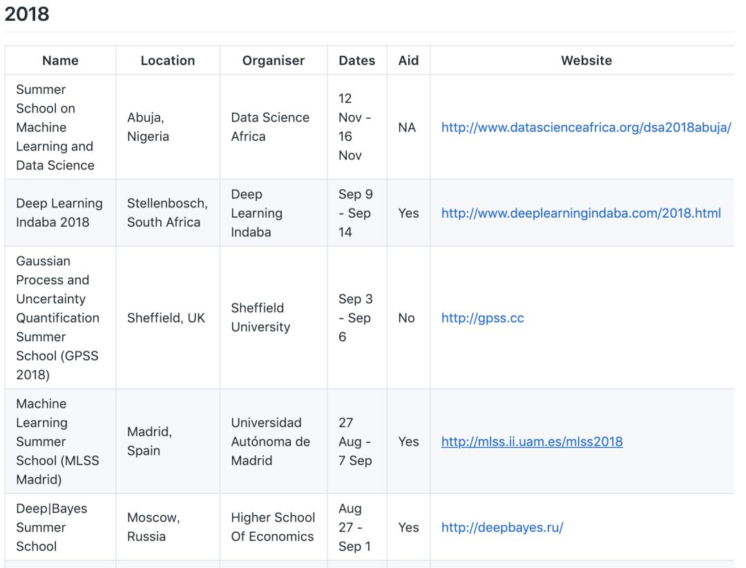Click the Website column header

[586, 61]
